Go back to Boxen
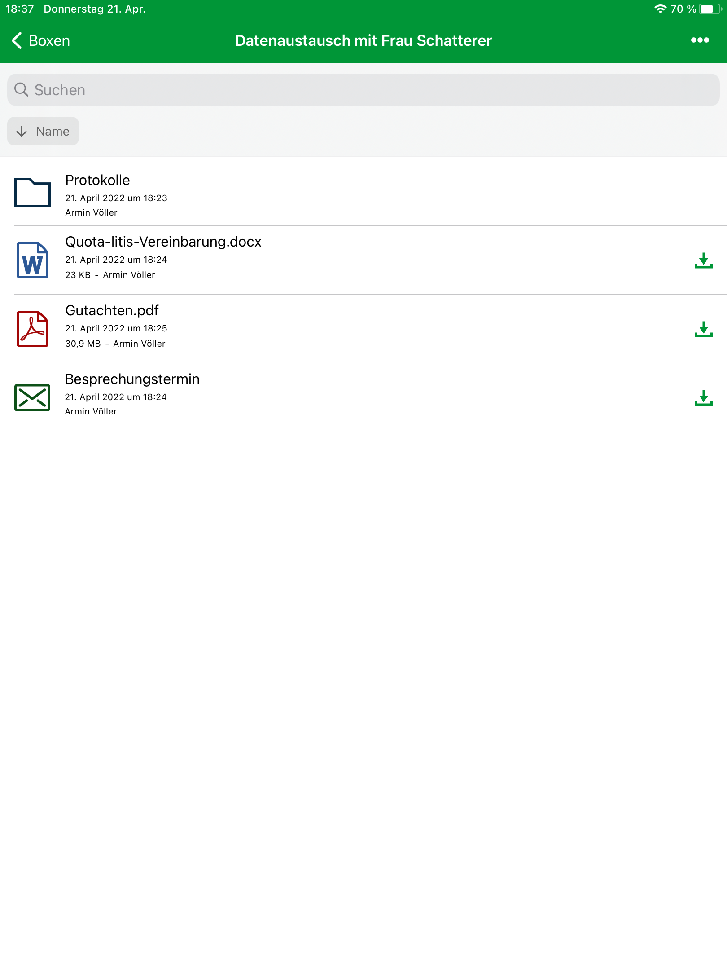Viewport: 727px width, 970px height. point(40,40)
